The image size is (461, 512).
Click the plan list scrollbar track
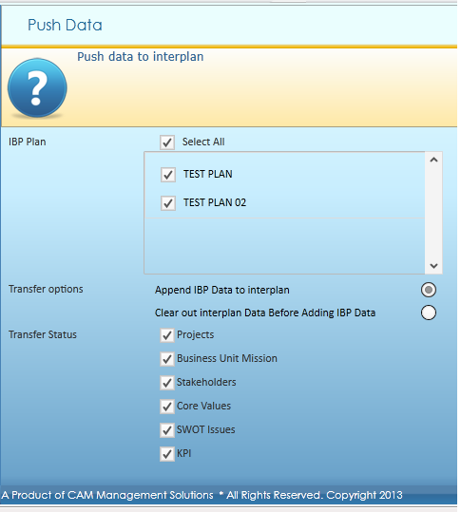pyautogui.click(x=433, y=213)
